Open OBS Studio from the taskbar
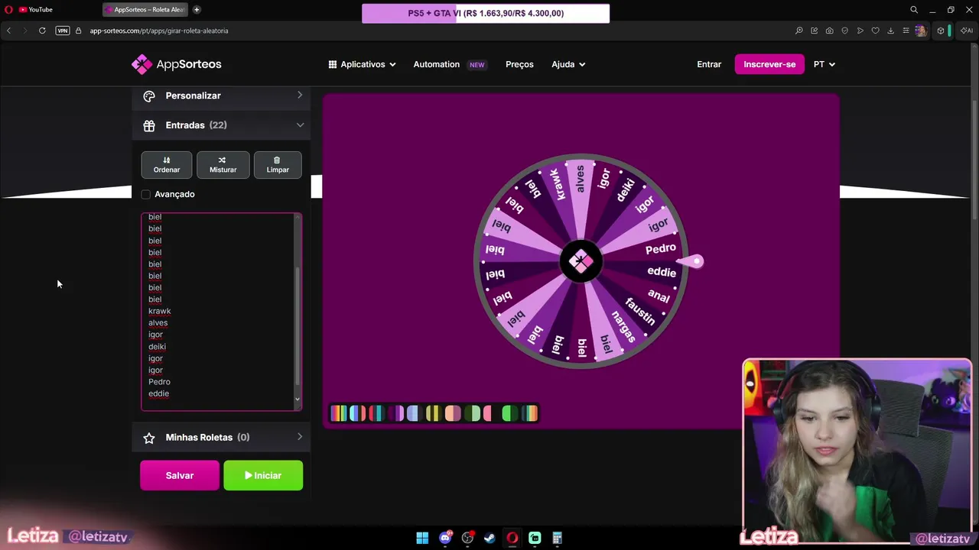This screenshot has width=979, height=550. (467, 538)
